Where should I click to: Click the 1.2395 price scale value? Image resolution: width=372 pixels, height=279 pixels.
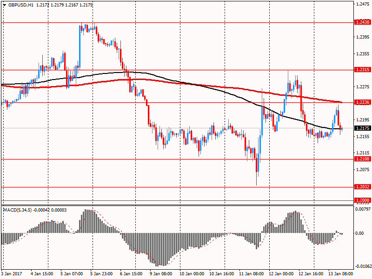click(x=363, y=37)
